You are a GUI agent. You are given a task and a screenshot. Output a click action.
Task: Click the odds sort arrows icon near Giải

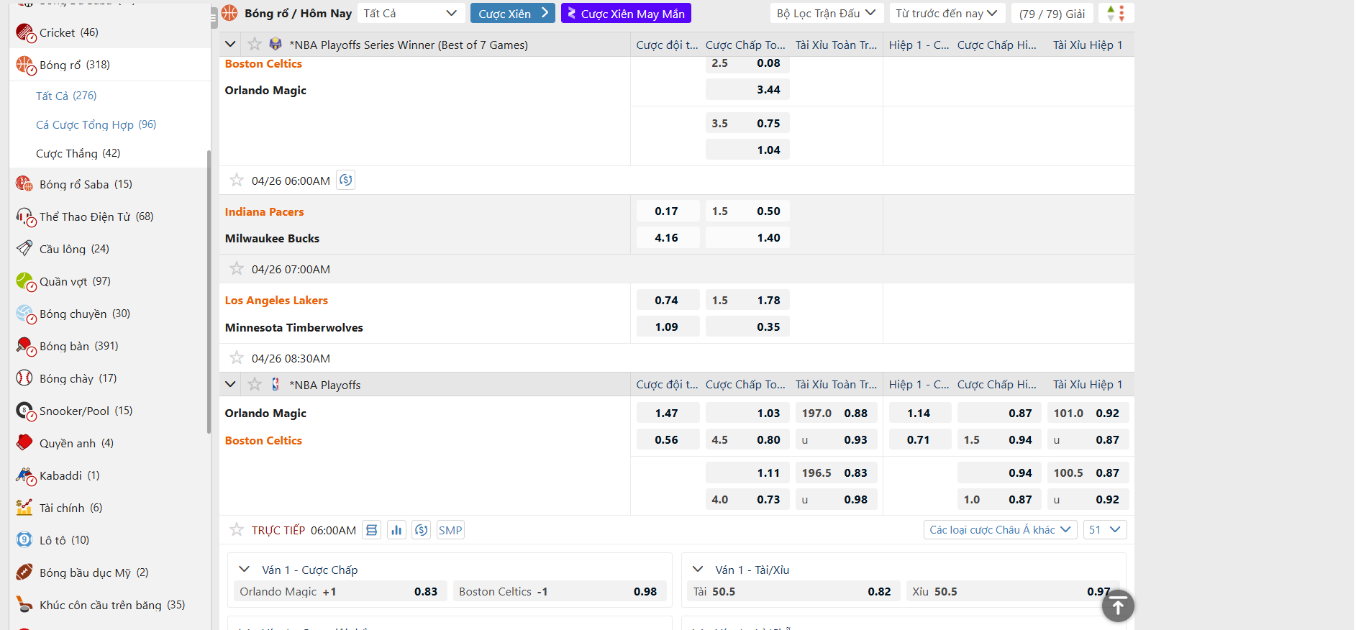pyautogui.click(x=1116, y=13)
